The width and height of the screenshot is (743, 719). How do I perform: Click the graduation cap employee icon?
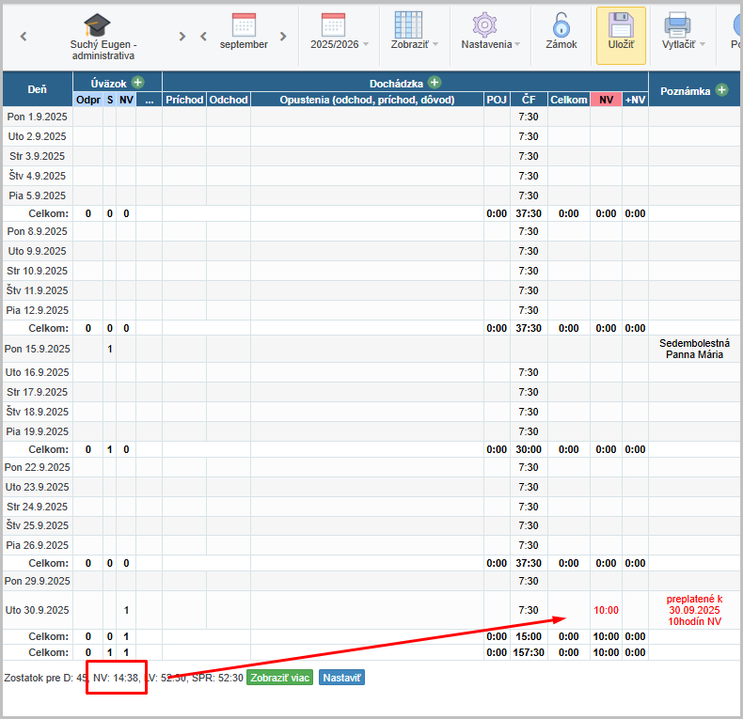coord(97,25)
